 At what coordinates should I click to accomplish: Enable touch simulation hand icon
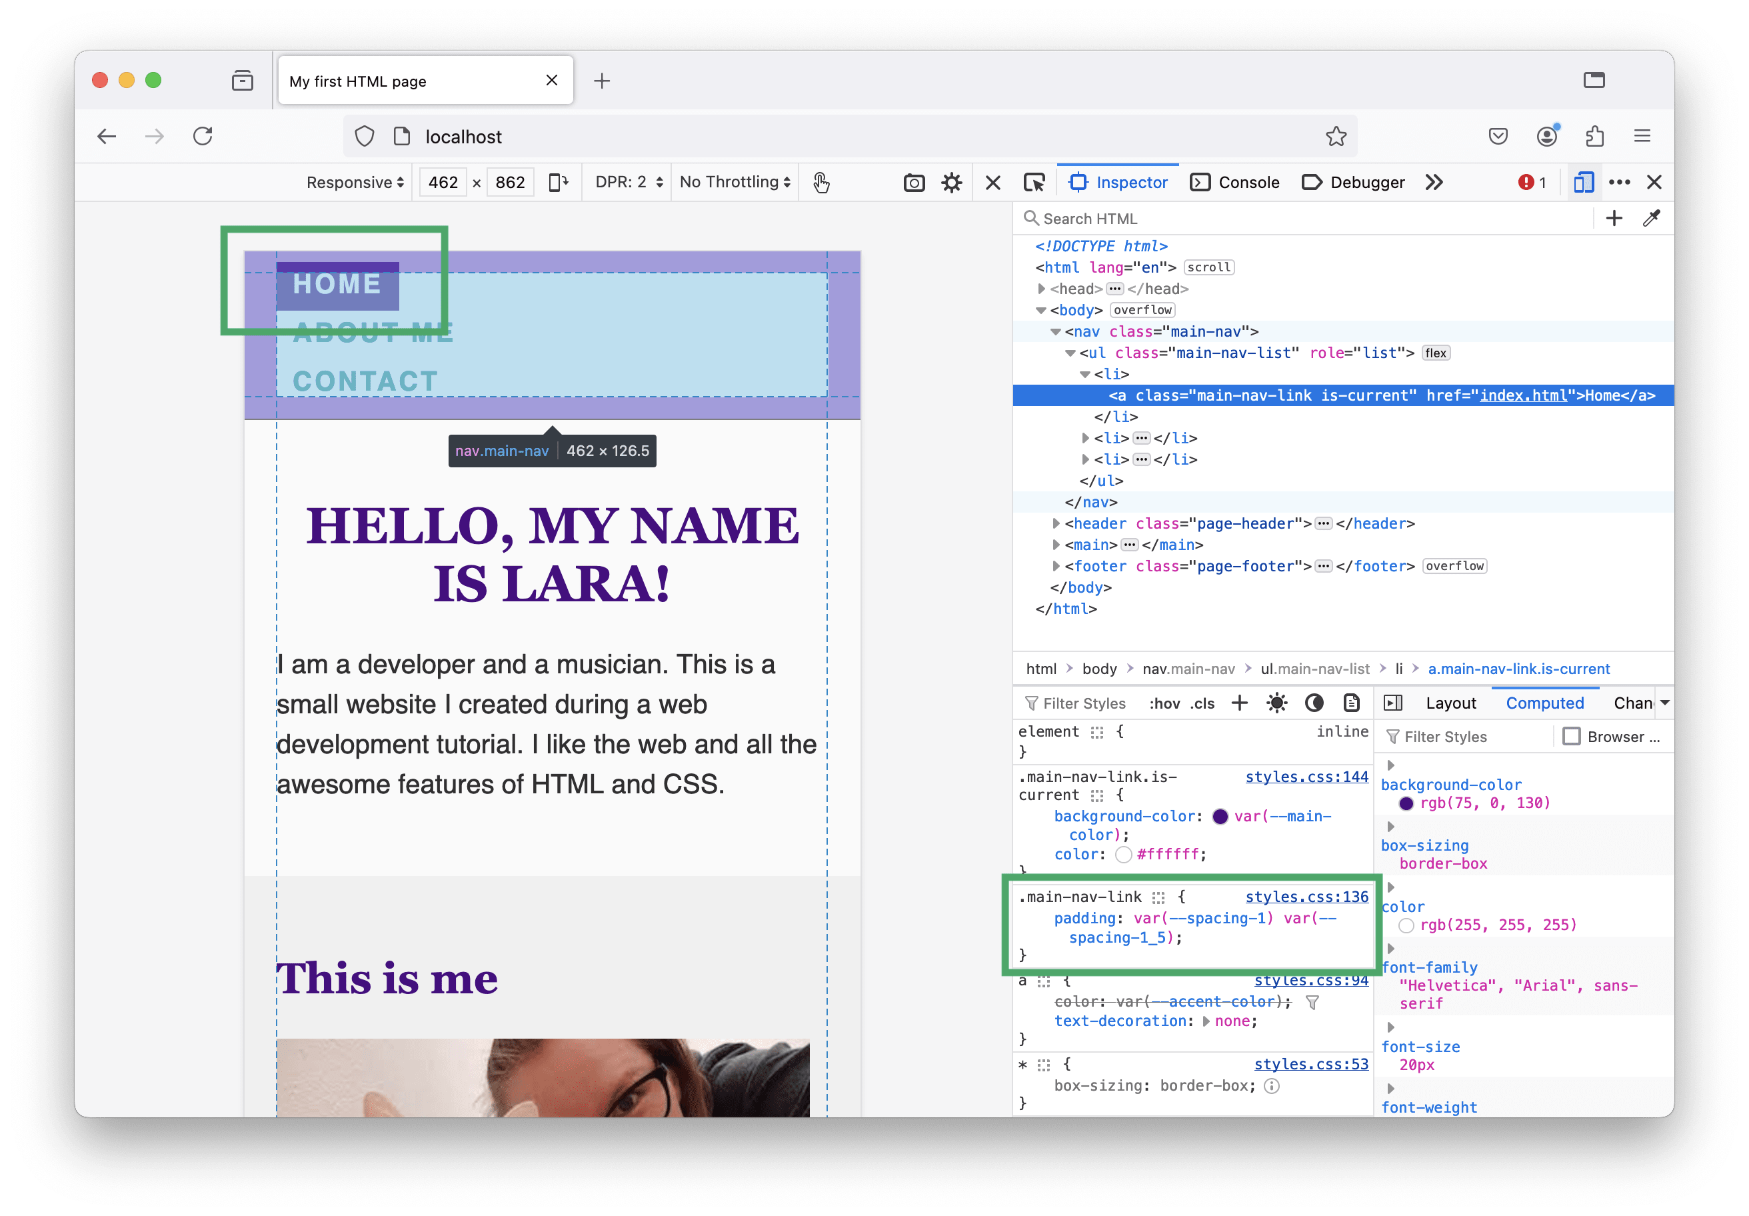(x=821, y=183)
